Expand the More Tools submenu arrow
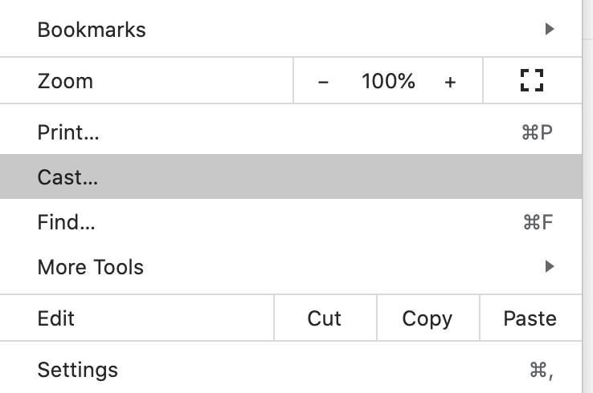The image size is (593, 393). tap(550, 266)
